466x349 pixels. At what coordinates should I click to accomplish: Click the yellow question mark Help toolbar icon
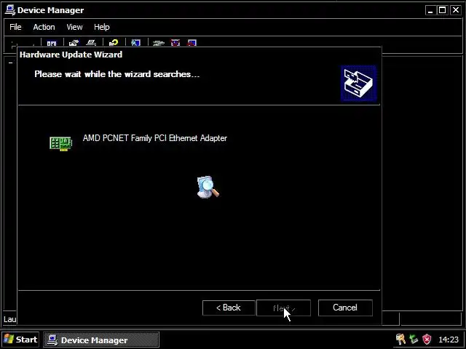click(x=114, y=43)
